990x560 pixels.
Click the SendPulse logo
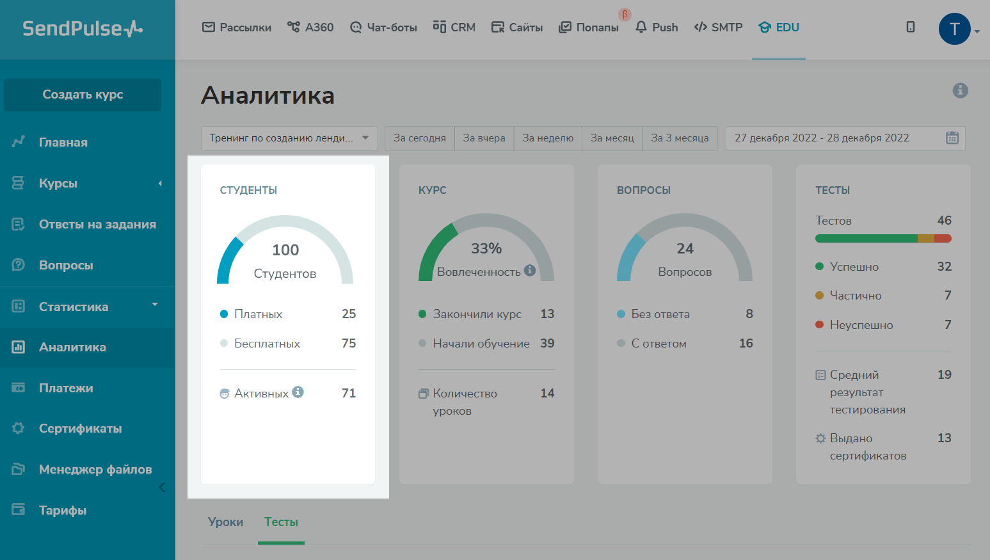[83, 29]
